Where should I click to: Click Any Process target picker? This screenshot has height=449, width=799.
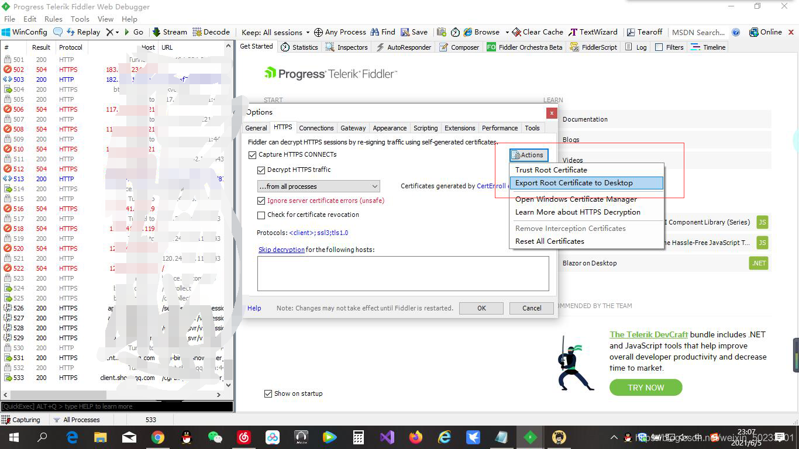pyautogui.click(x=340, y=32)
